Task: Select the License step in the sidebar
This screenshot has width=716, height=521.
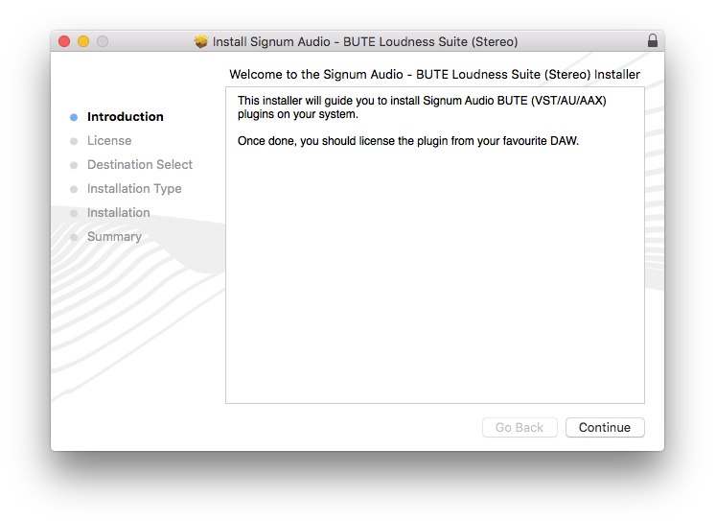Action: [x=109, y=141]
